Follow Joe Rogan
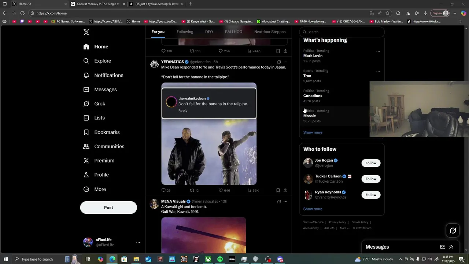Image resolution: width=469 pixels, height=264 pixels. (x=371, y=163)
